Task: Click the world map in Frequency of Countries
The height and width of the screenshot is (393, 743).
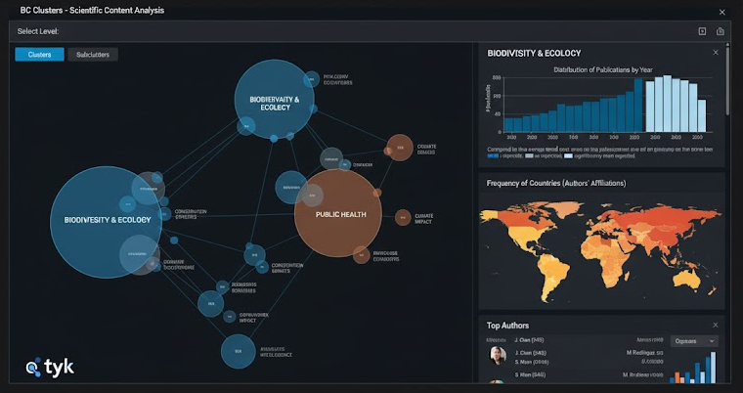Action: (601, 244)
